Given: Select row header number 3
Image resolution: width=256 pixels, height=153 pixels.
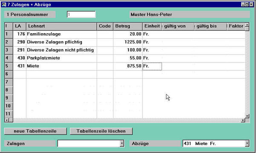Looking at the screenshot, I should tap(9, 50).
